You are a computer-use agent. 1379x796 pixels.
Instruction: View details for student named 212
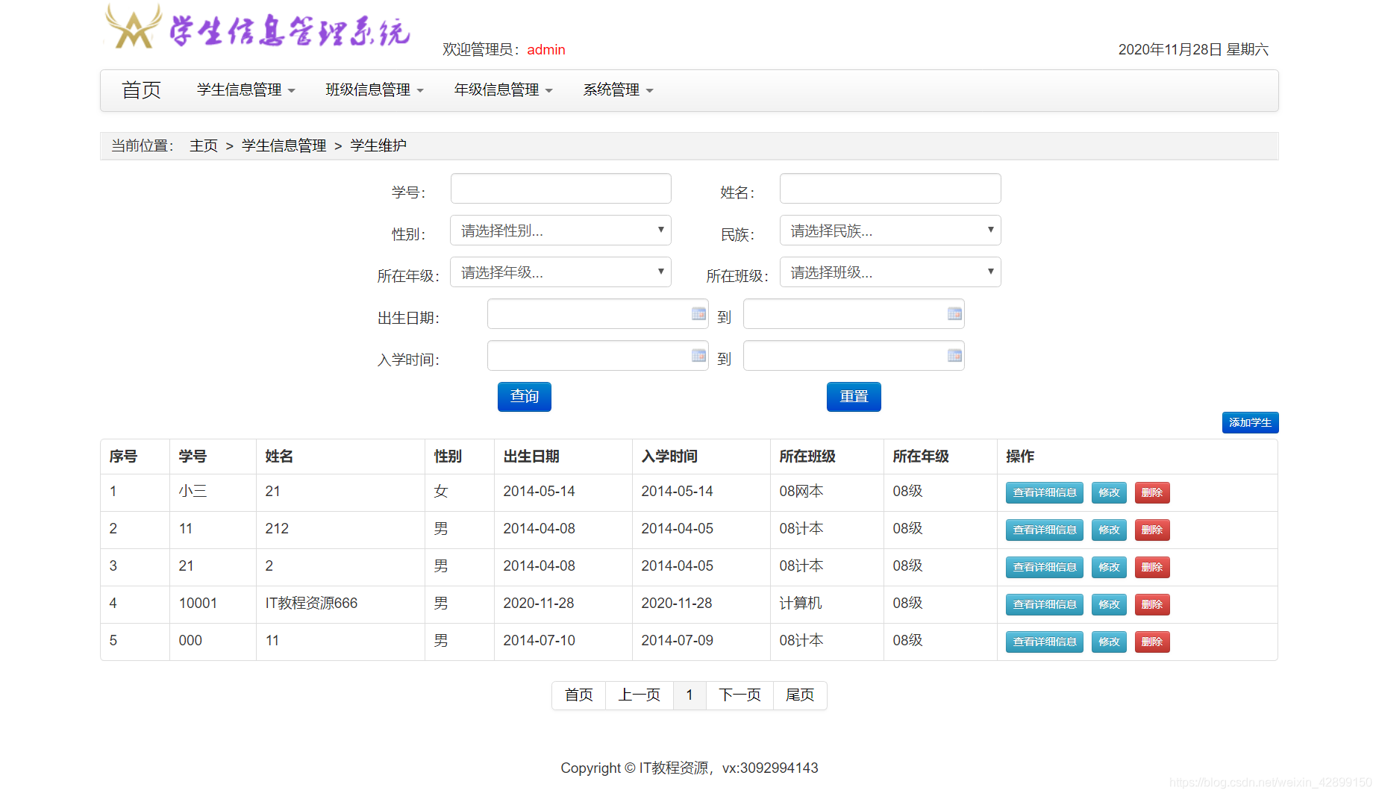coord(1045,530)
